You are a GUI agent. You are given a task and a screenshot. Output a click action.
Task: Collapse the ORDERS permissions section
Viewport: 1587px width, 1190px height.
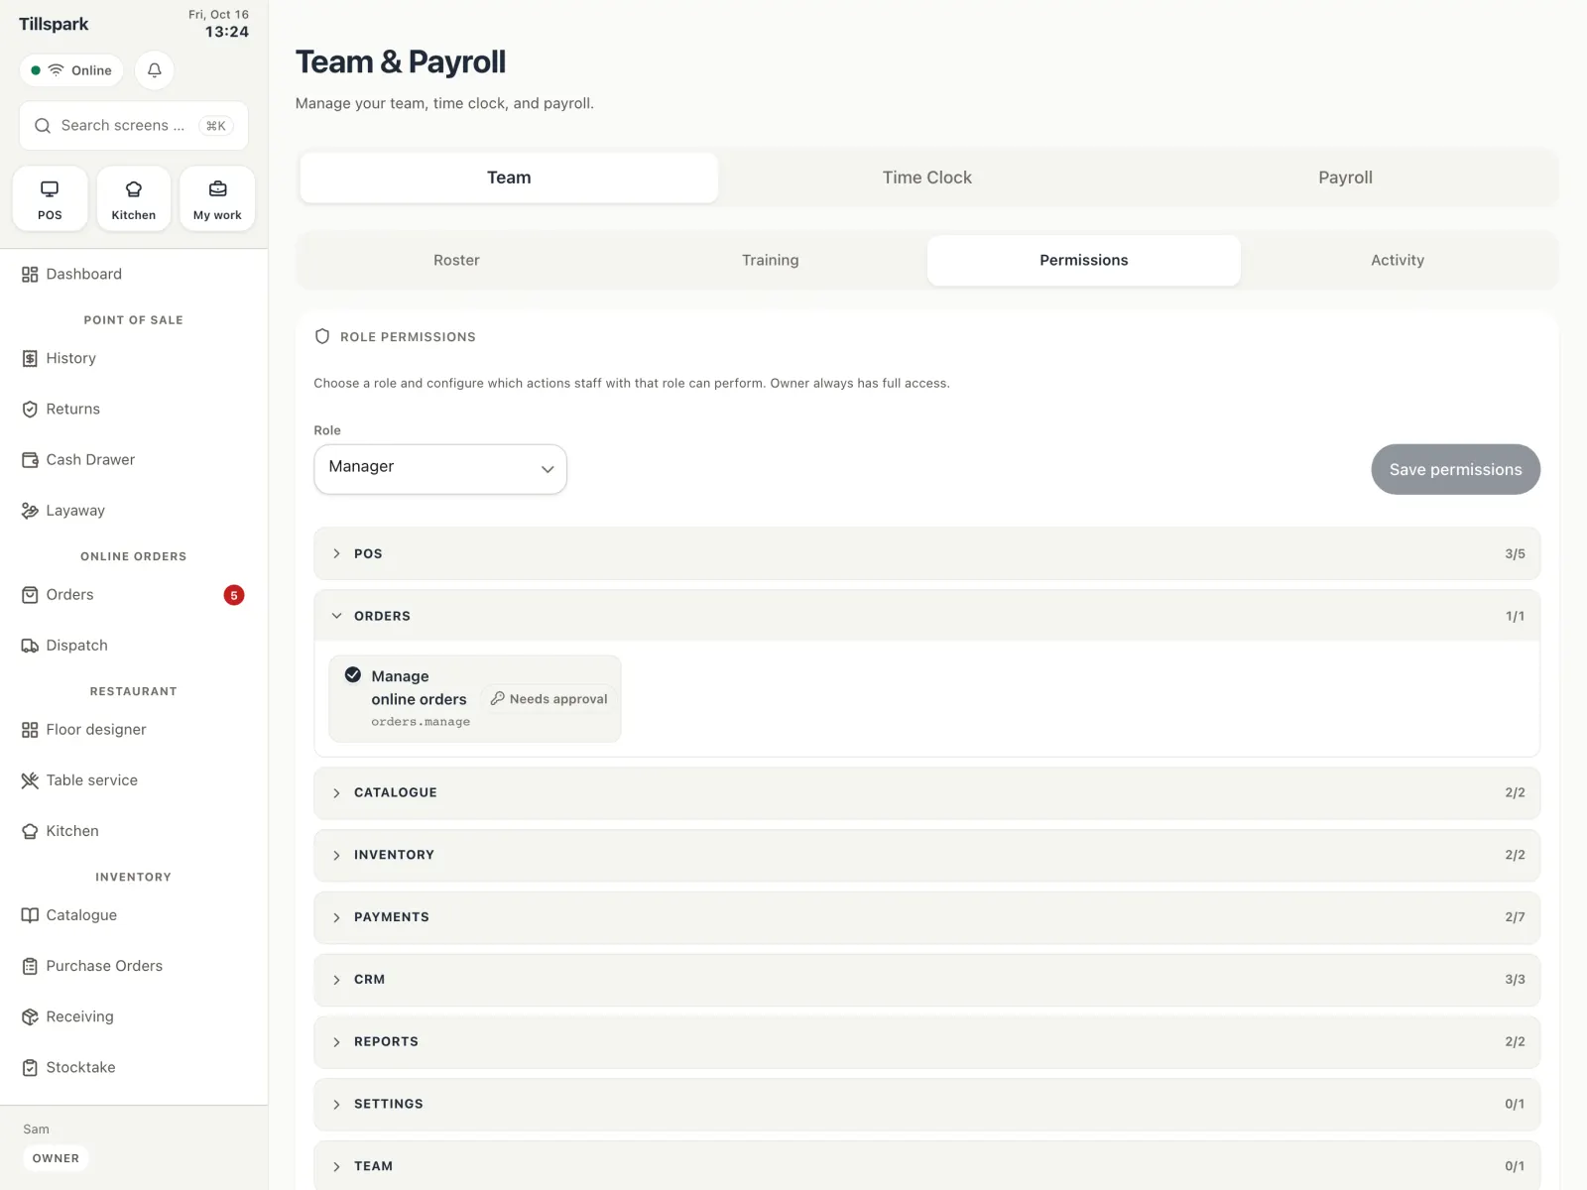927,616
